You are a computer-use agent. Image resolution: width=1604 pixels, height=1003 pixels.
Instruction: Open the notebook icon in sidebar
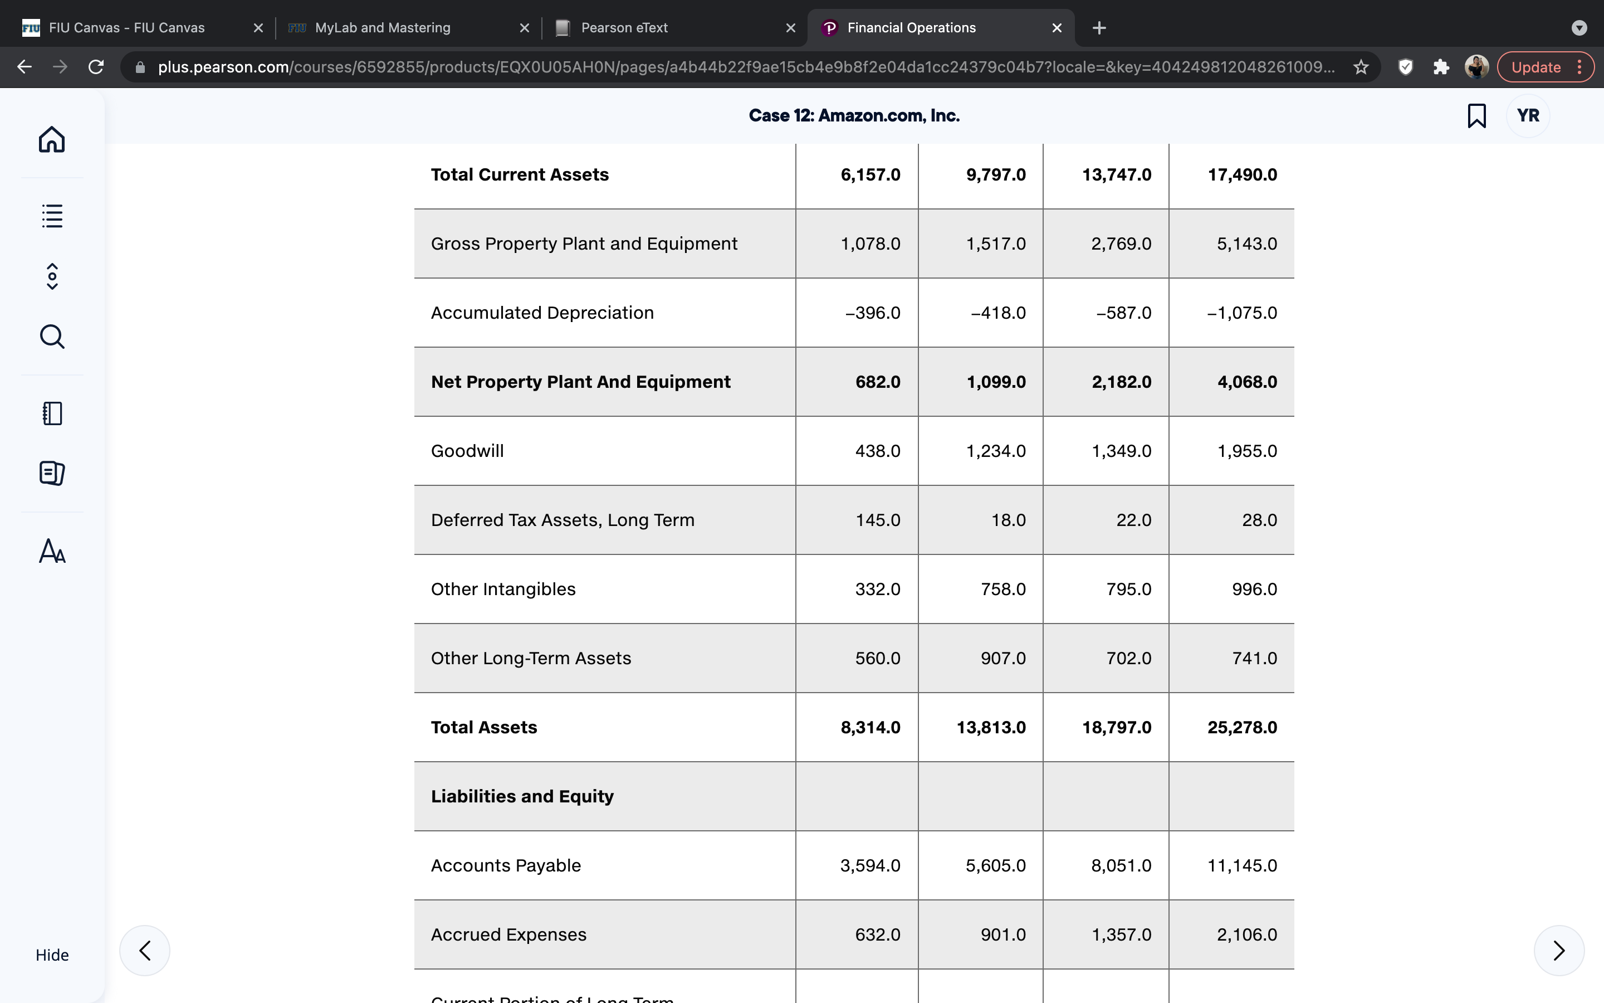coord(52,413)
